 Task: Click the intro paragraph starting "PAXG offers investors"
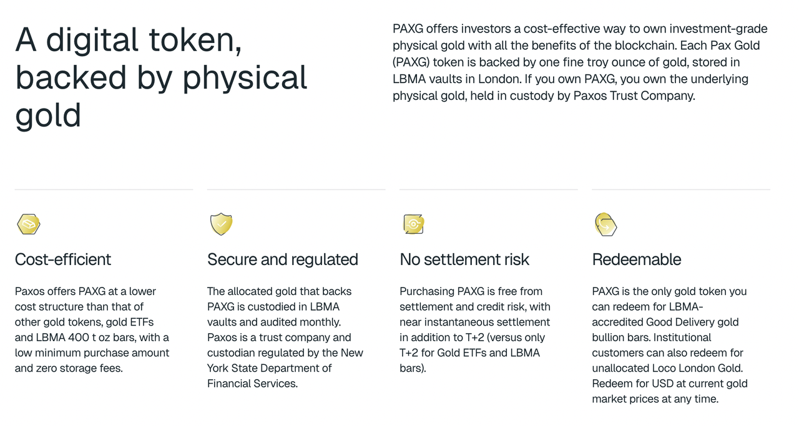pyautogui.click(x=580, y=62)
